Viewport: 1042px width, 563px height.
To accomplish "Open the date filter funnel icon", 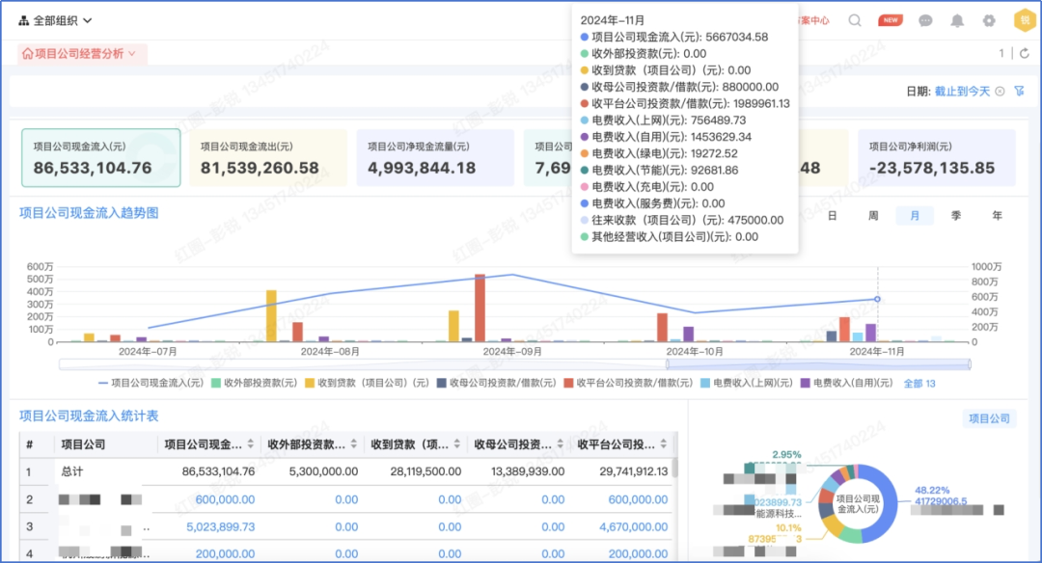I will pos(1020,91).
